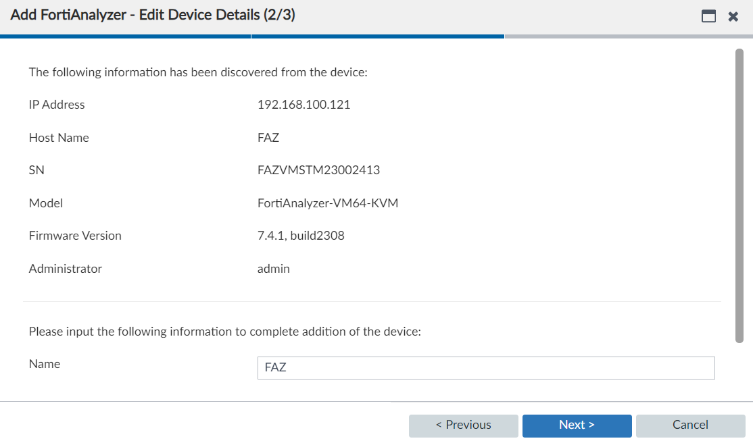The width and height of the screenshot is (753, 445).
Task: Click the Name field label
Action: (45, 364)
